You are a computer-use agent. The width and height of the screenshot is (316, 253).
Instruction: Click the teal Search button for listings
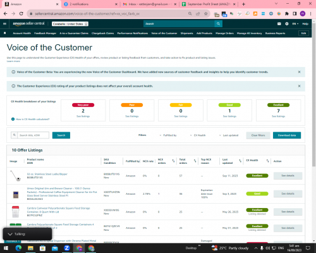tap(61, 135)
